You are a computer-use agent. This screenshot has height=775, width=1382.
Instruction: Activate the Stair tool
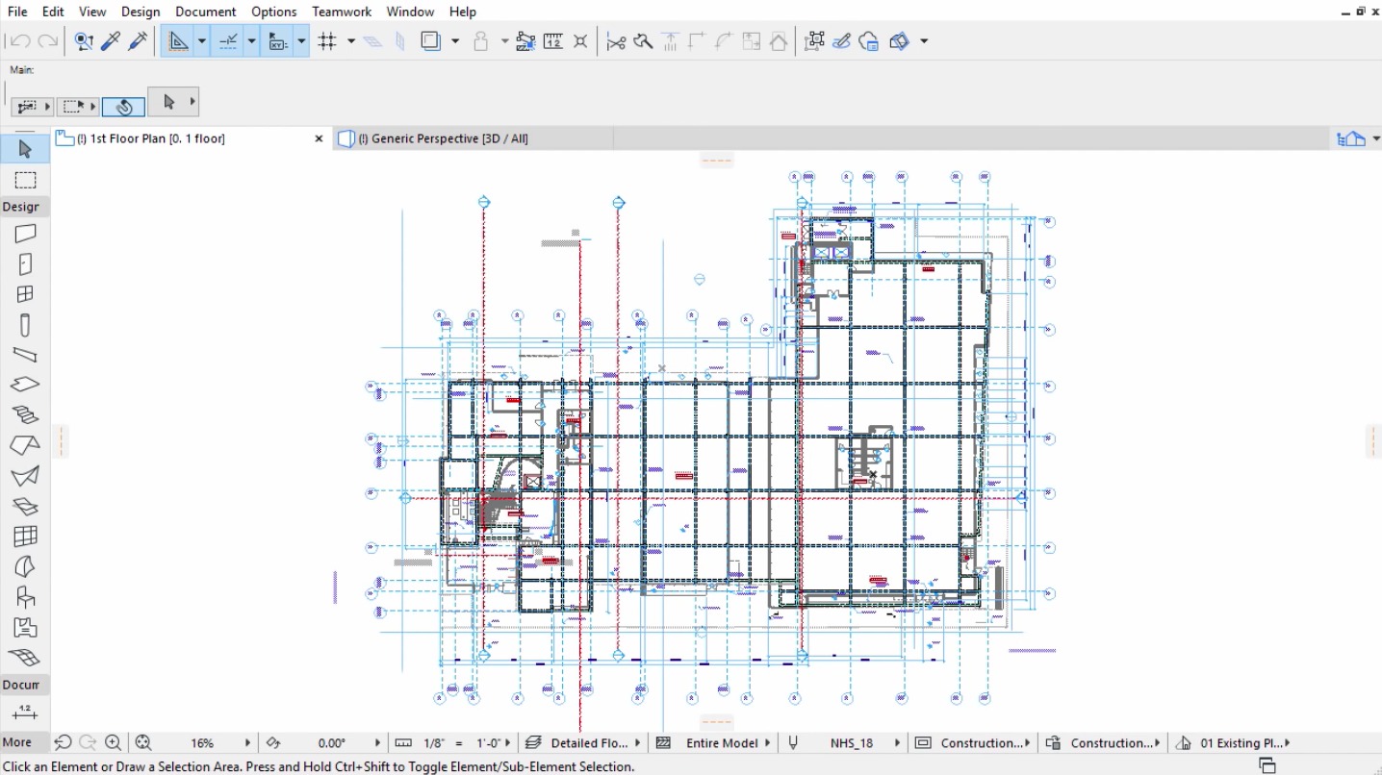tap(24, 414)
